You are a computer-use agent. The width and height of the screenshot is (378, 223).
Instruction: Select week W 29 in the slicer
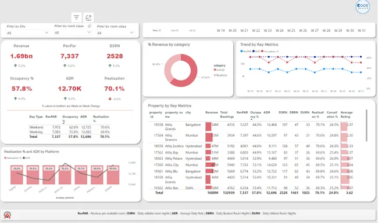[x=338, y=31]
